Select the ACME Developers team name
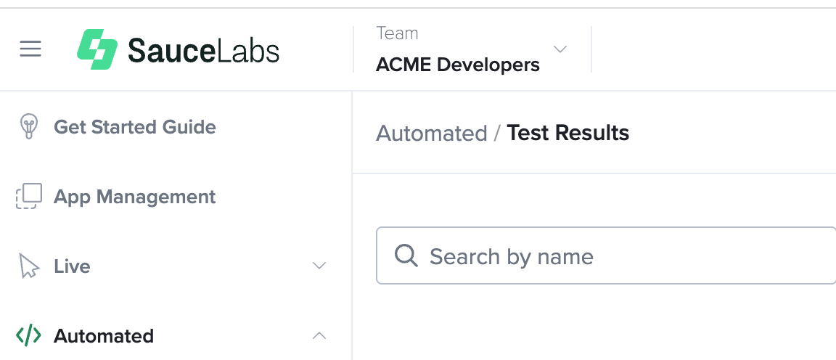The height and width of the screenshot is (360, 836). pos(458,65)
